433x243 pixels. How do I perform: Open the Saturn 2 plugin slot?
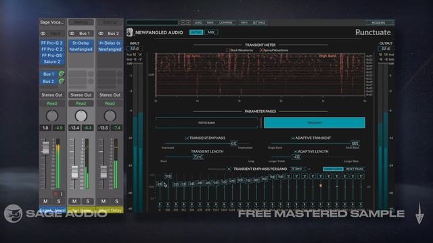click(x=52, y=61)
